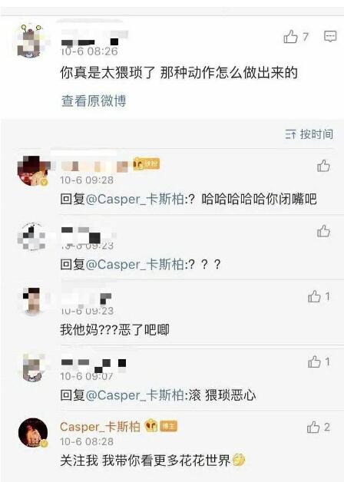Change the sort order with 按时间

click(309, 134)
